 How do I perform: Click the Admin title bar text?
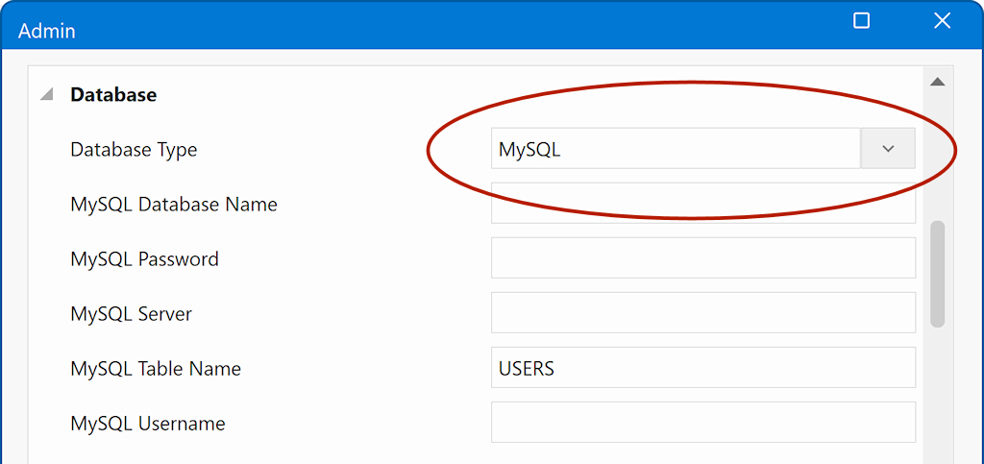point(47,31)
